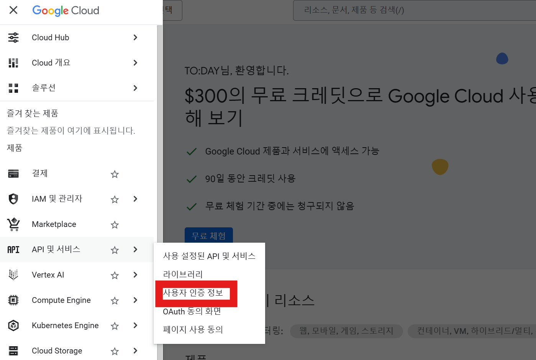The height and width of the screenshot is (360, 536).
Task: Open the 솔루션 menu item
Action: point(77,88)
